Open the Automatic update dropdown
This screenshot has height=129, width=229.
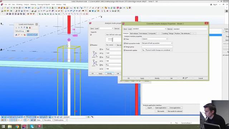click(x=157, y=50)
